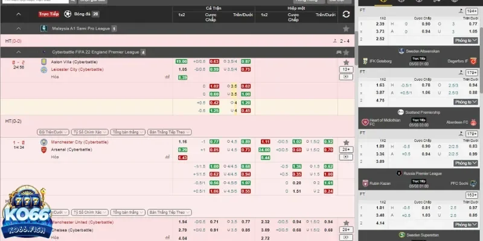
Task: Star the Manchester City vs Arsenal match
Action: coord(346,141)
